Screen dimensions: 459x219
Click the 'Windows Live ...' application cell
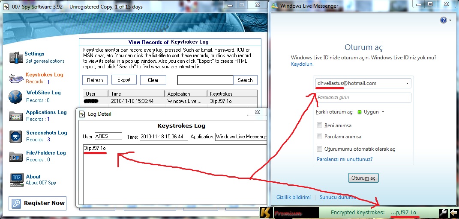[x=184, y=101]
